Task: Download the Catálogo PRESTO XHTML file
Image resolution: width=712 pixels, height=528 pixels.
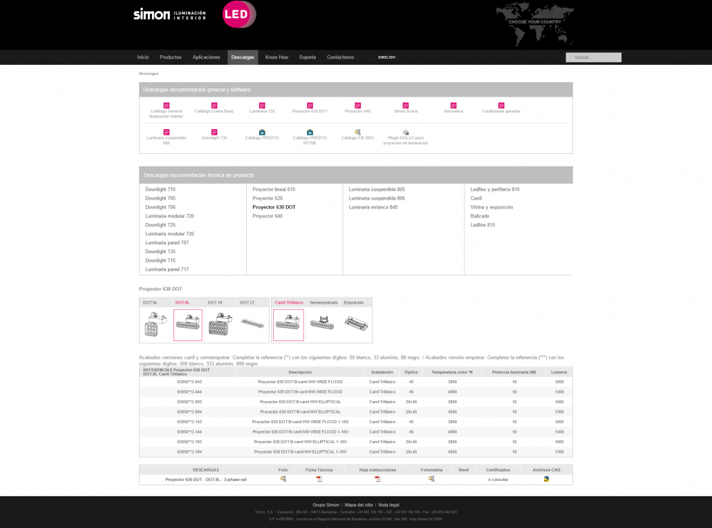Action: coord(310,133)
